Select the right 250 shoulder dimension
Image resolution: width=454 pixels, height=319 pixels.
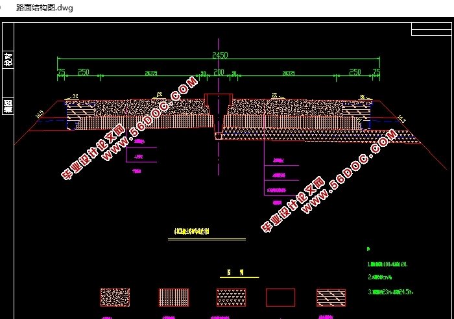[x=355, y=72]
